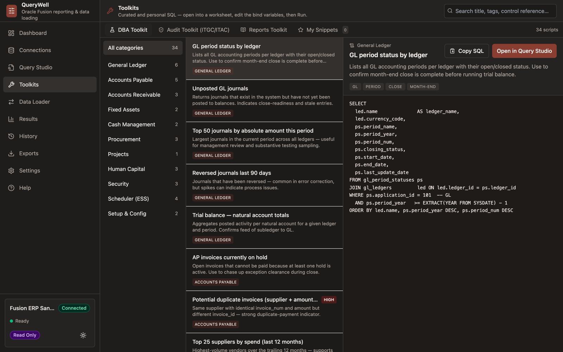This screenshot has height=352, width=563.
Task: Select Potential duplicate invoices script
Action: [x=264, y=312]
